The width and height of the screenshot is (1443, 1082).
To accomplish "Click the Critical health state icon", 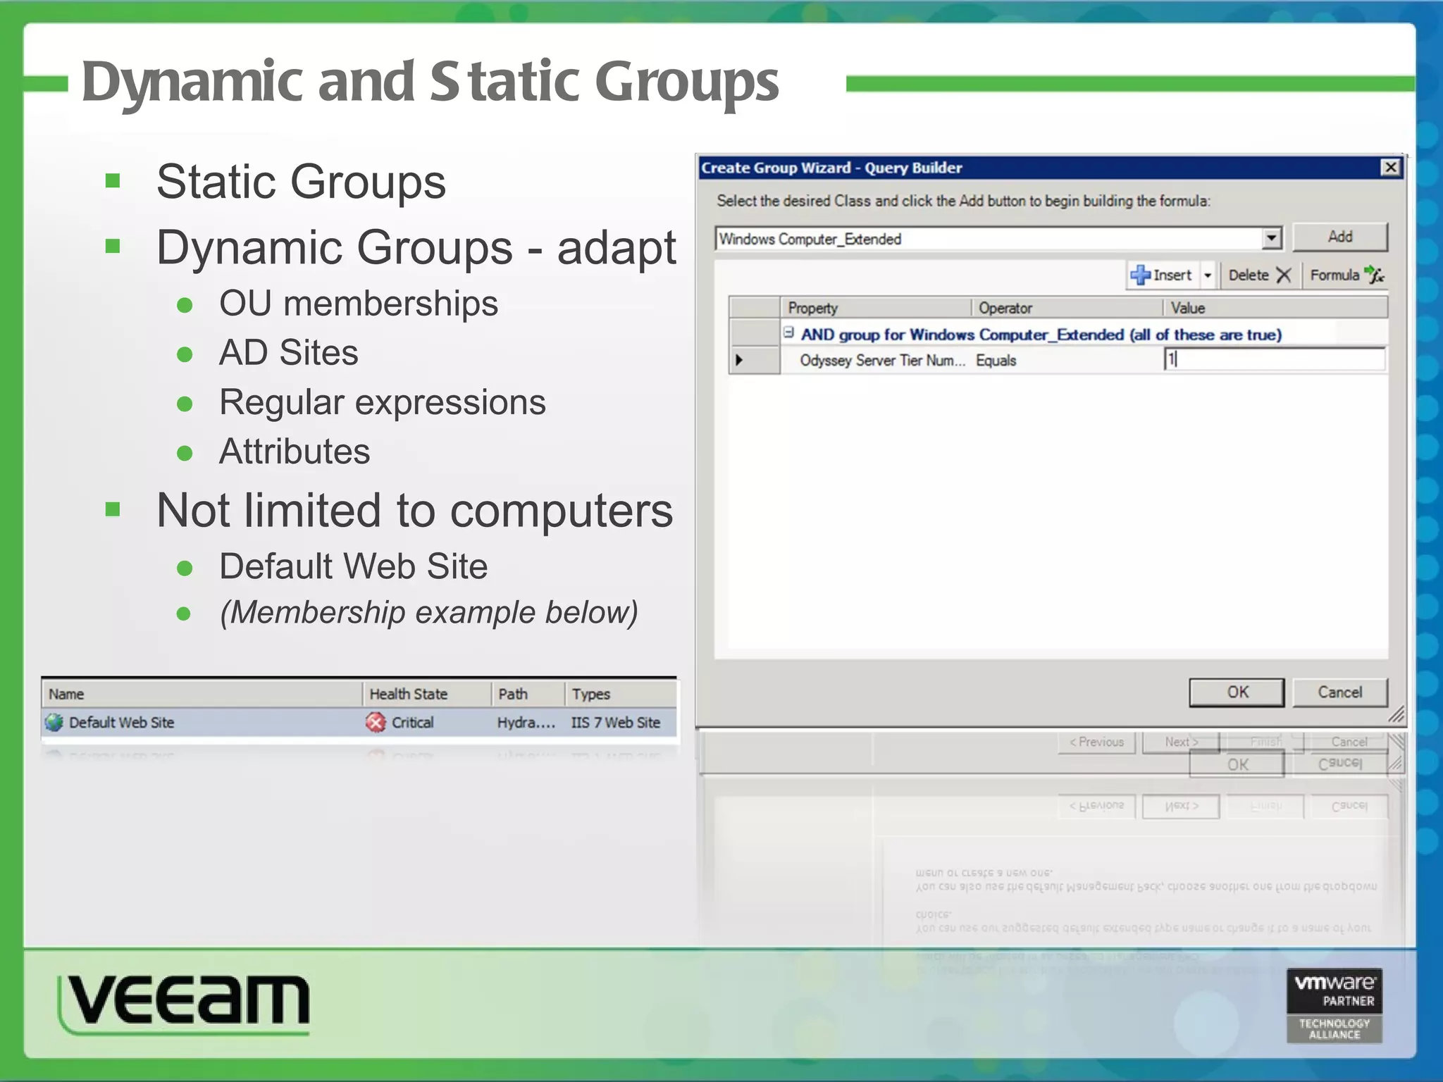I will 376,722.
